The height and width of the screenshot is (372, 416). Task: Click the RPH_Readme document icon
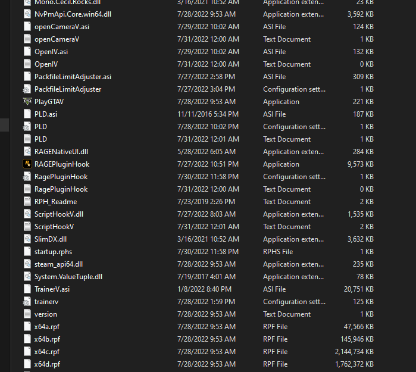pos(27,202)
